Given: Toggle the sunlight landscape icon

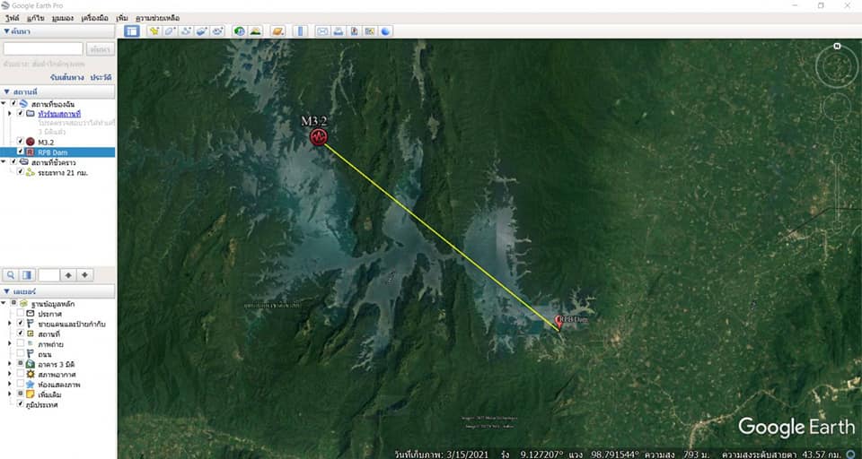Looking at the screenshot, I should [256, 31].
